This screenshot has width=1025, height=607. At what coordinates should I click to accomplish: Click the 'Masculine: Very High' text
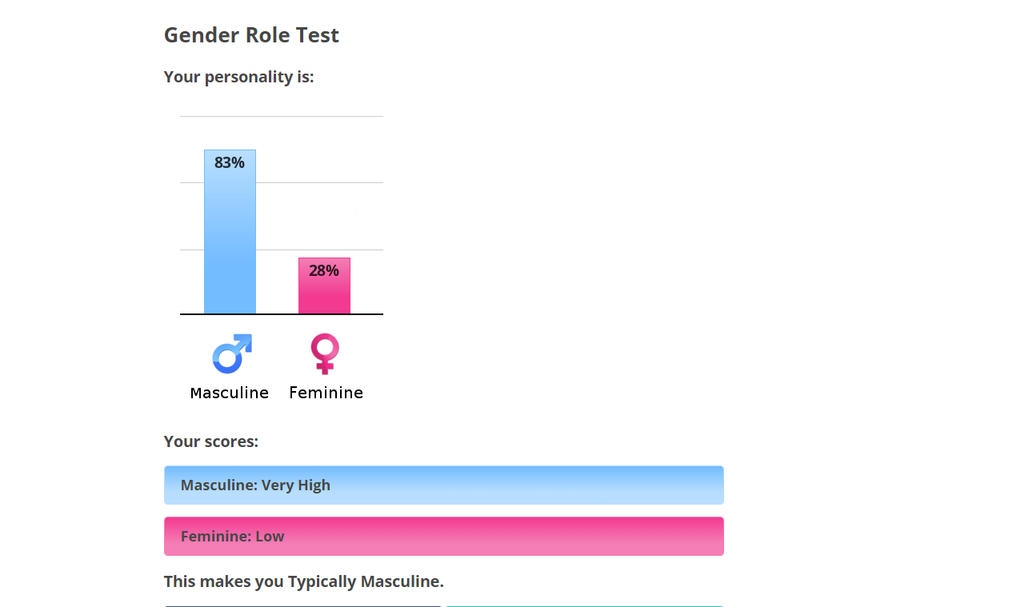pyautogui.click(x=255, y=485)
